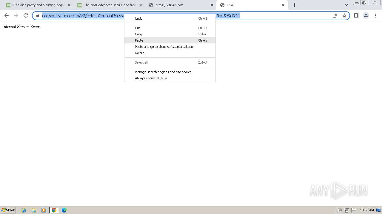Open the Chrome profile avatar menu

coord(366,15)
